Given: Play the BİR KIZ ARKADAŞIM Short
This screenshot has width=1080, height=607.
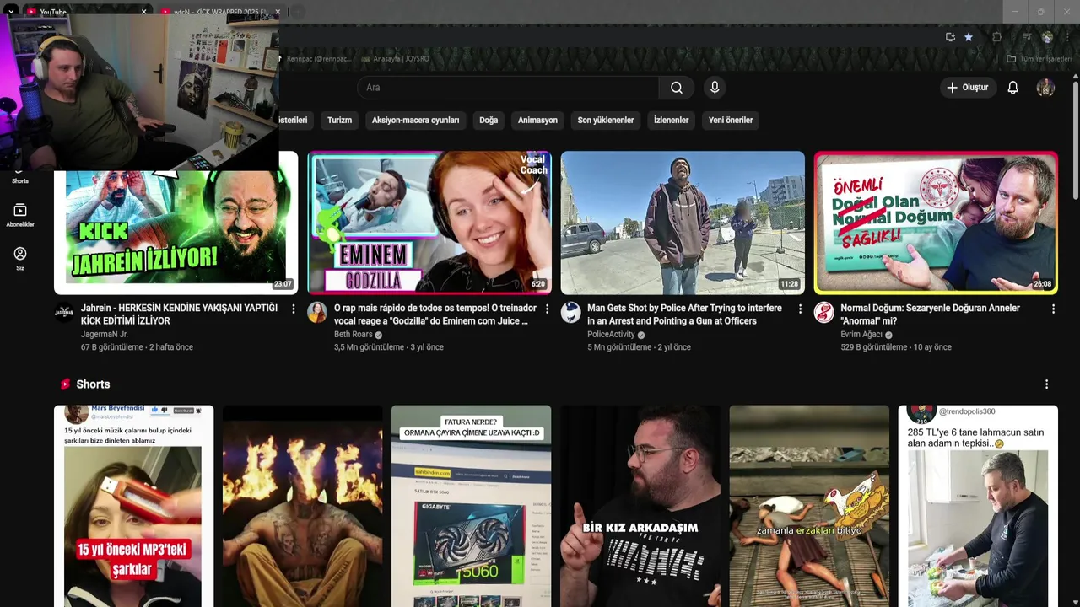Looking at the screenshot, I should pyautogui.click(x=640, y=506).
